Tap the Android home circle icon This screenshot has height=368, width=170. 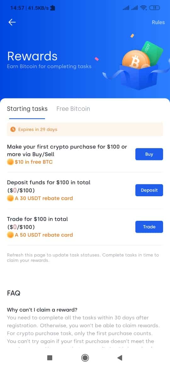tap(85, 358)
